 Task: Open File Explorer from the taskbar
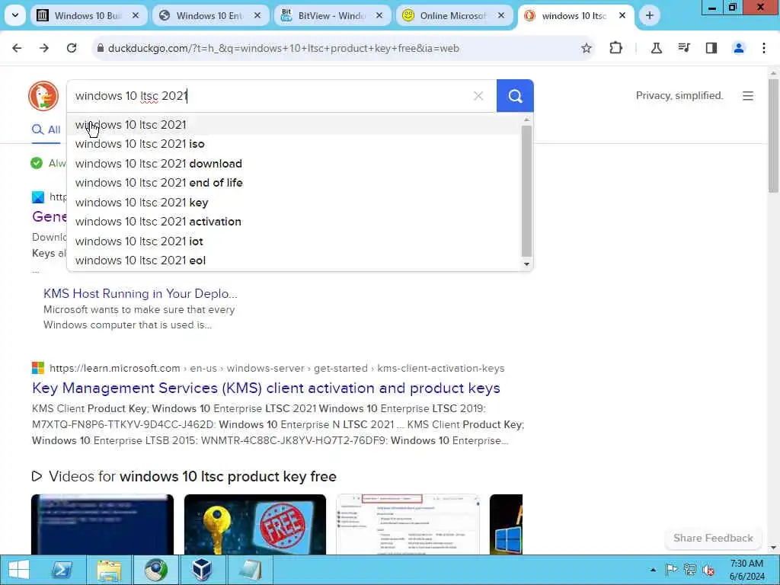(109, 570)
